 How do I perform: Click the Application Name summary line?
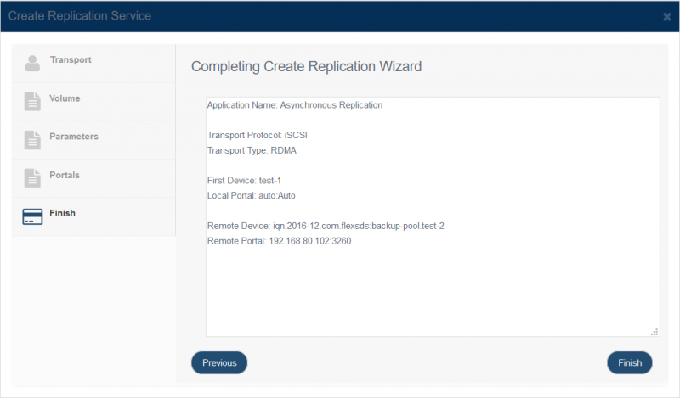[295, 106]
